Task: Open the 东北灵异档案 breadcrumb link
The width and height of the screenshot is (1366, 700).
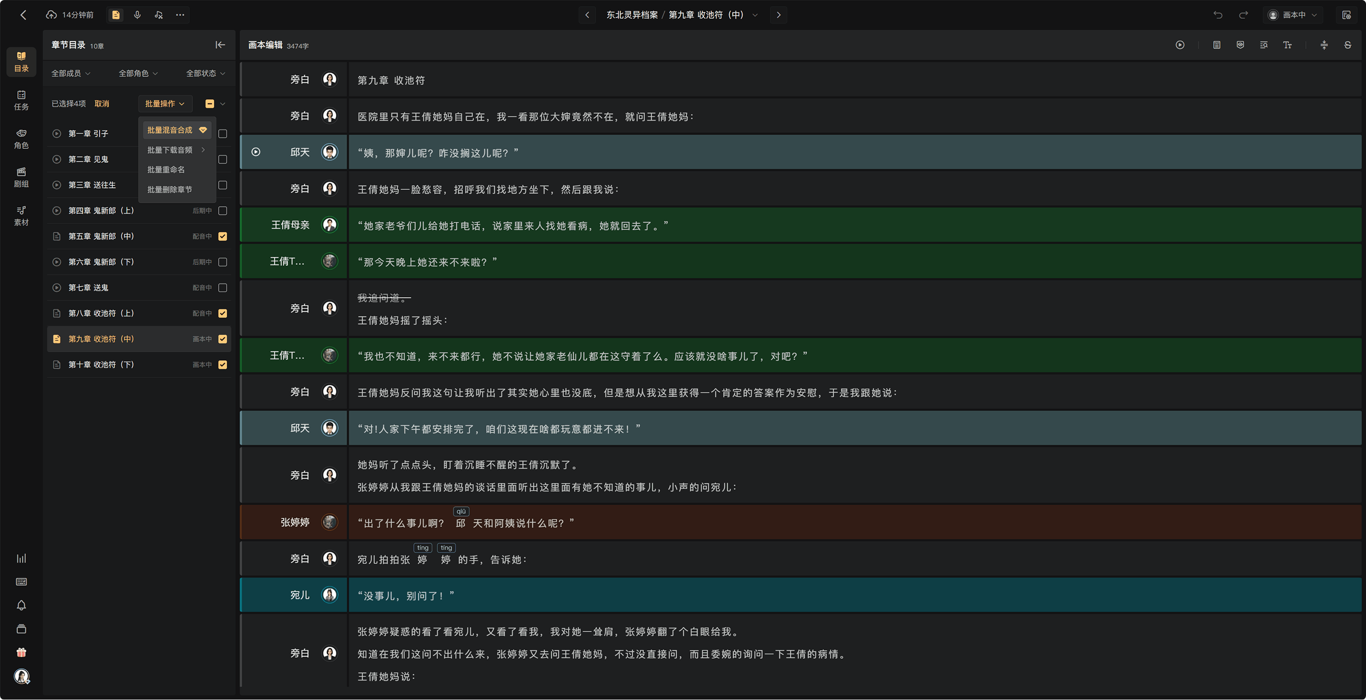Action: 632,15
